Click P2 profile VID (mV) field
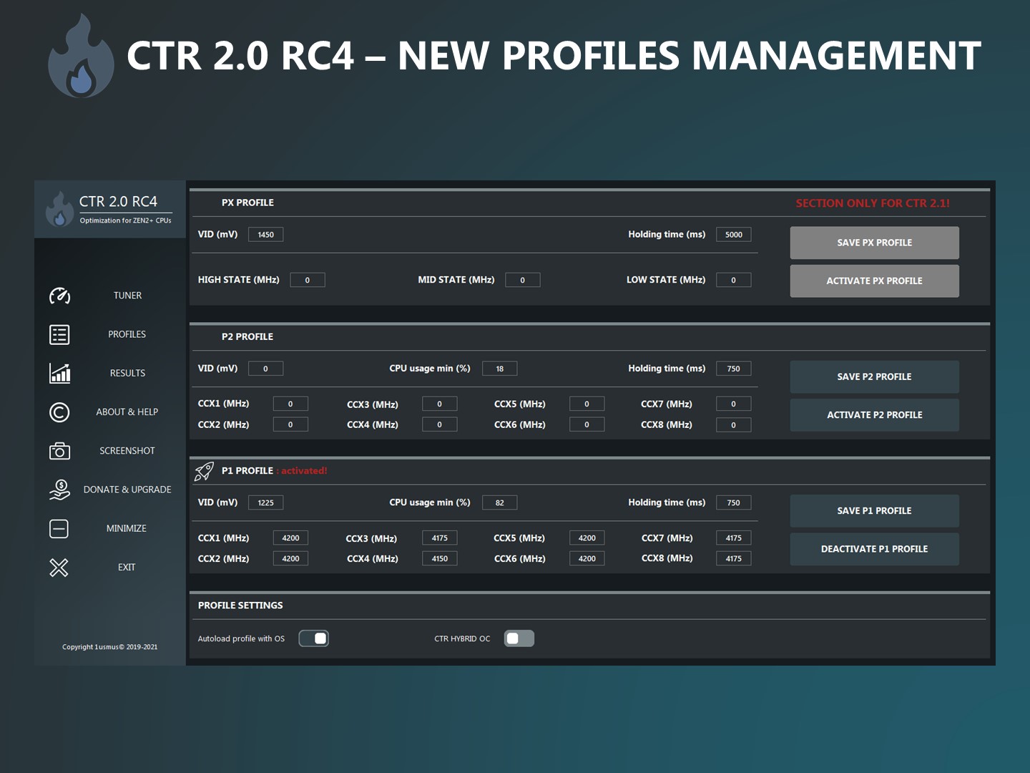 (265, 369)
